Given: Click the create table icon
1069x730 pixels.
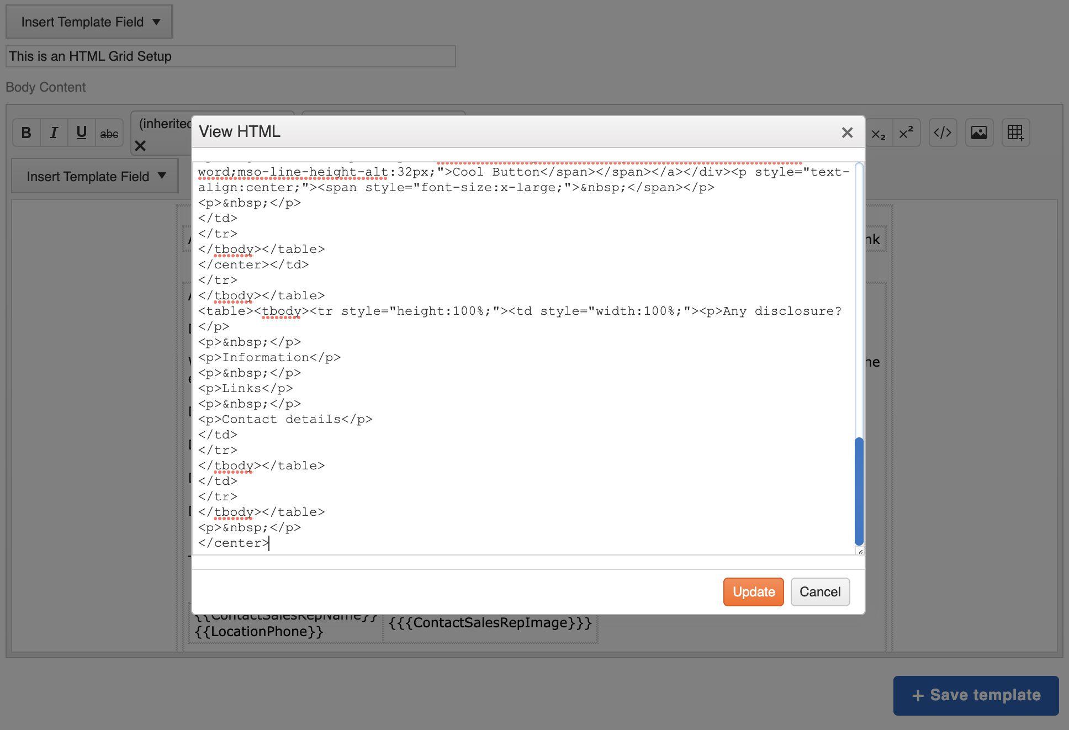Looking at the screenshot, I should (x=1015, y=133).
